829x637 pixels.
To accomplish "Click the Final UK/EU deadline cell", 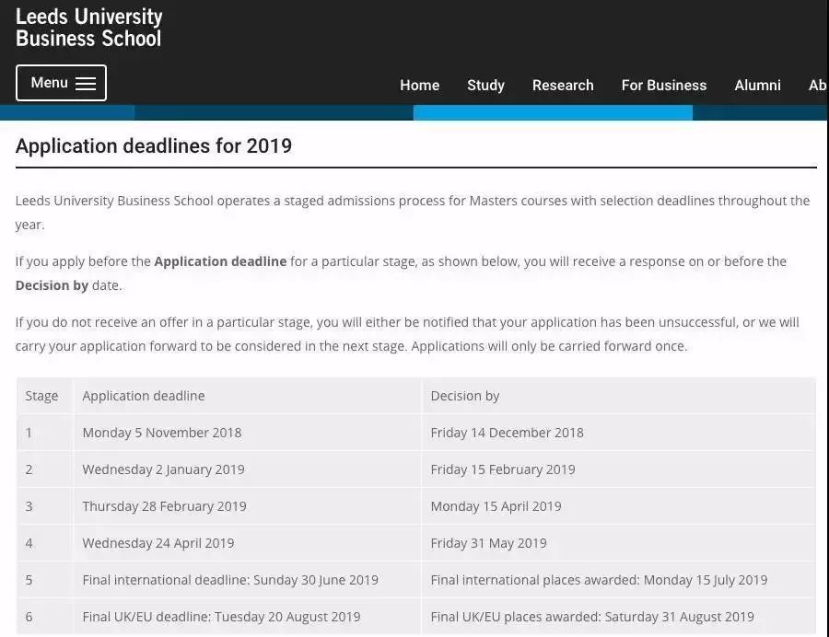I will click(x=248, y=617).
